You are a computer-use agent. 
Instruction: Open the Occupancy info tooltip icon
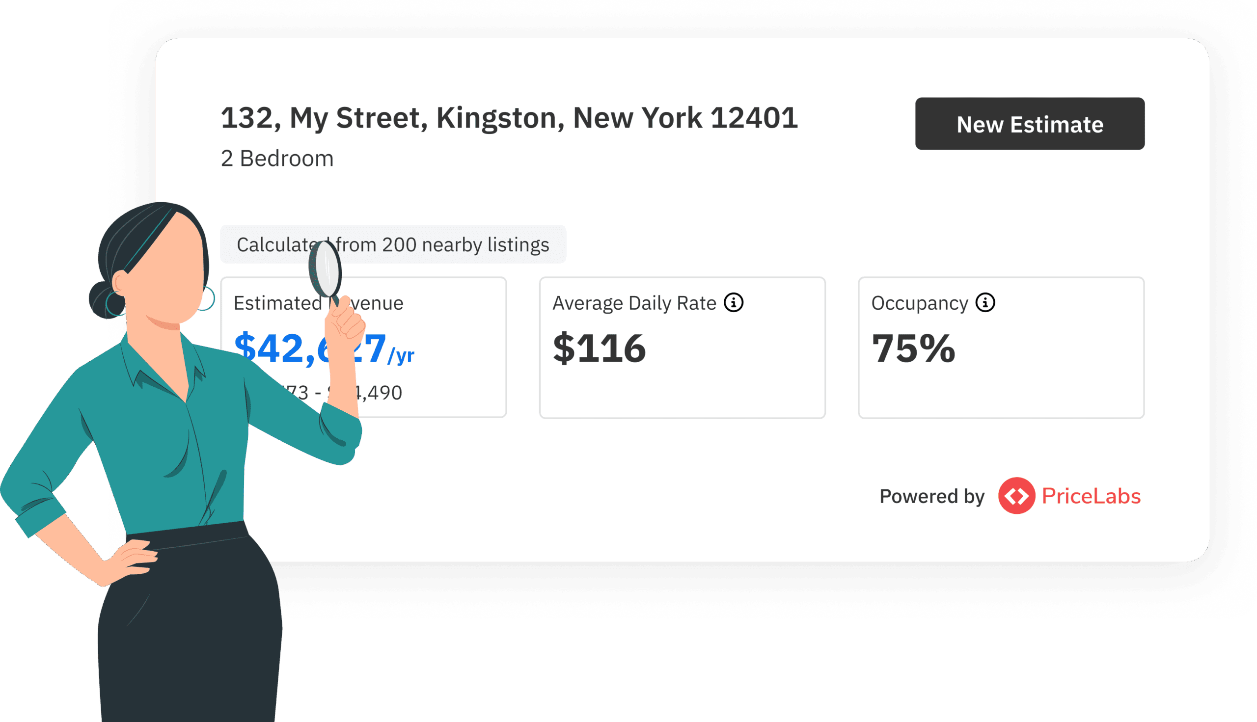[x=984, y=302]
